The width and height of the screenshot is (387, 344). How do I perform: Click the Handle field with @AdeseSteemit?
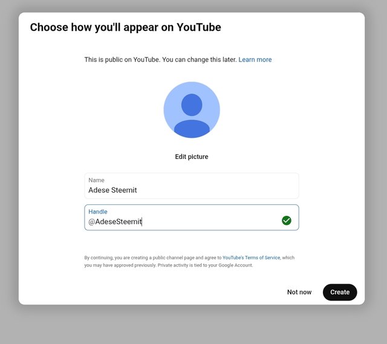pos(192,218)
